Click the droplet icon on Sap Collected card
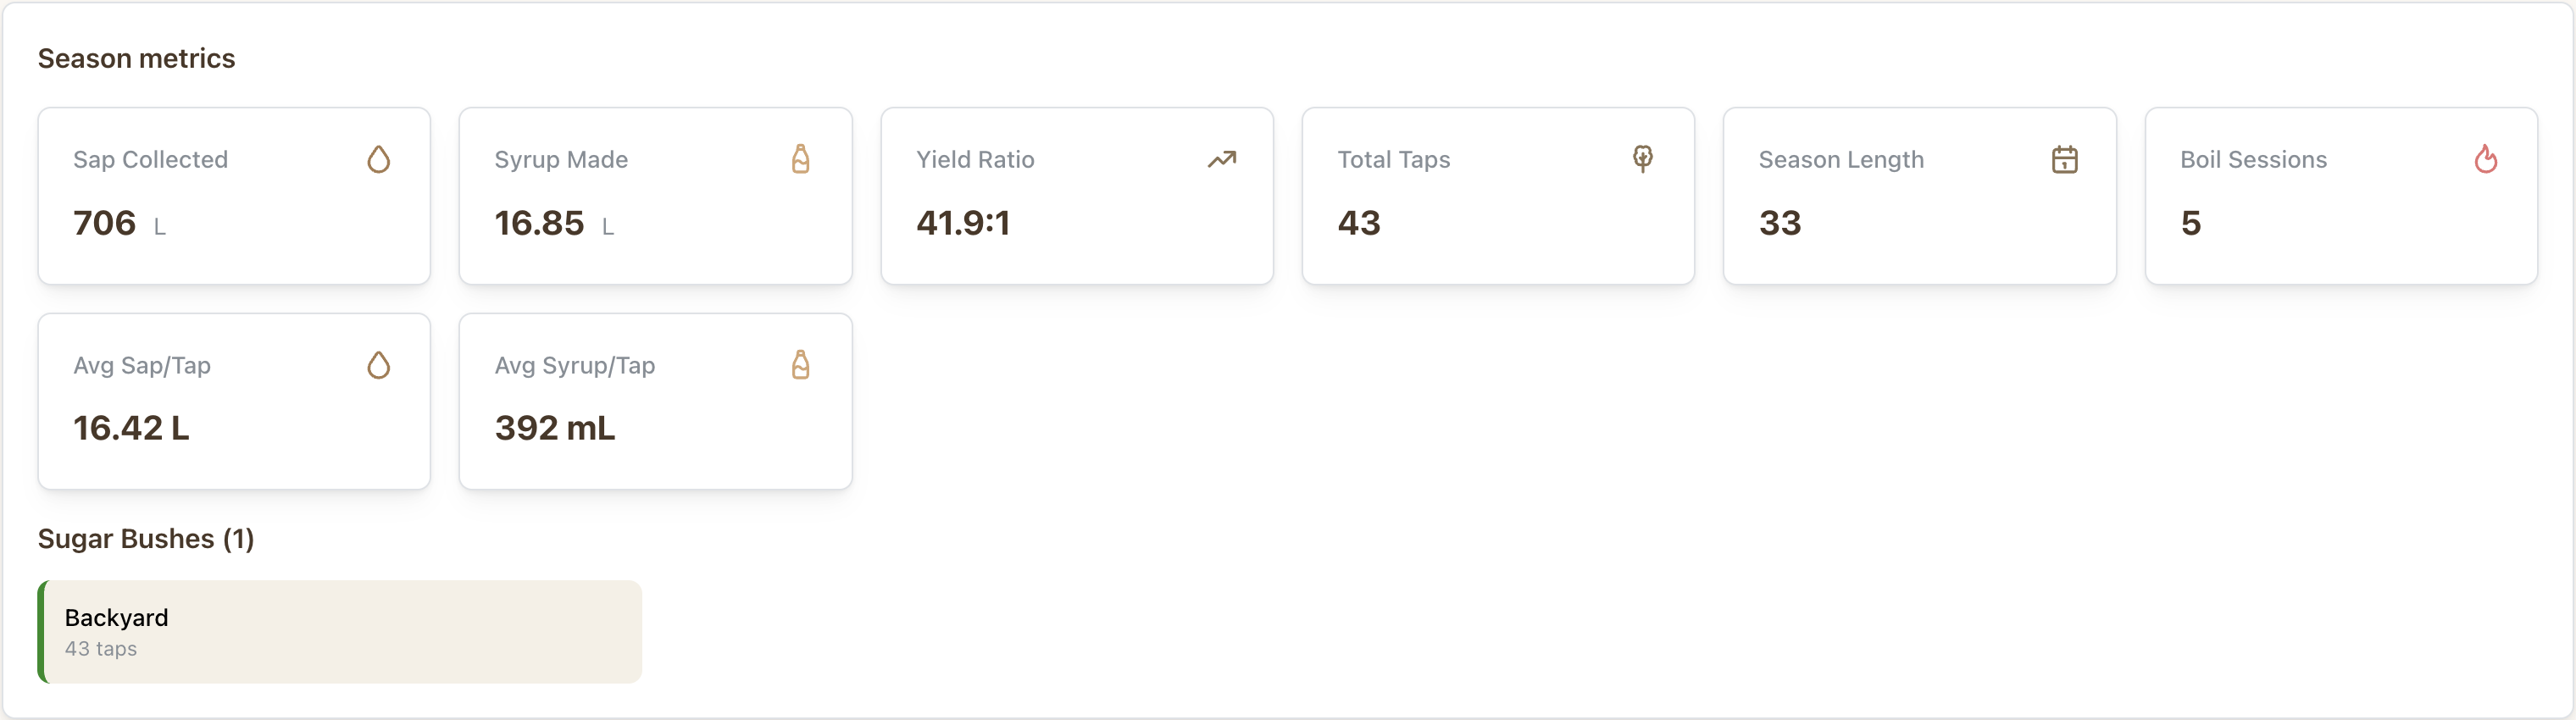Screen dimensions: 2576x720 378,159
